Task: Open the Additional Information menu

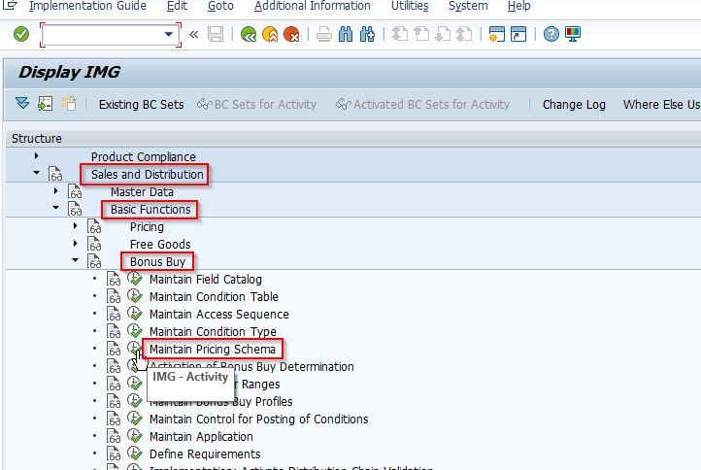Action: coord(313,6)
